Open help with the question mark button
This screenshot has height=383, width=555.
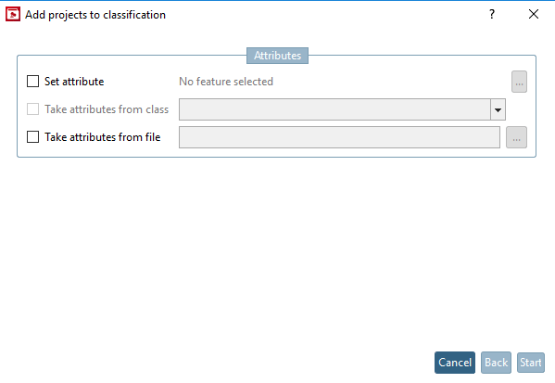(x=492, y=14)
